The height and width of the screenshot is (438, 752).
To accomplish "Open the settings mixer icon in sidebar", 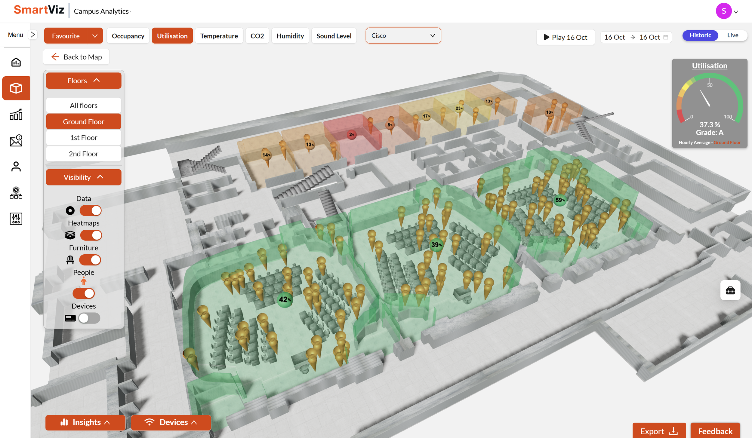I will 16,219.
